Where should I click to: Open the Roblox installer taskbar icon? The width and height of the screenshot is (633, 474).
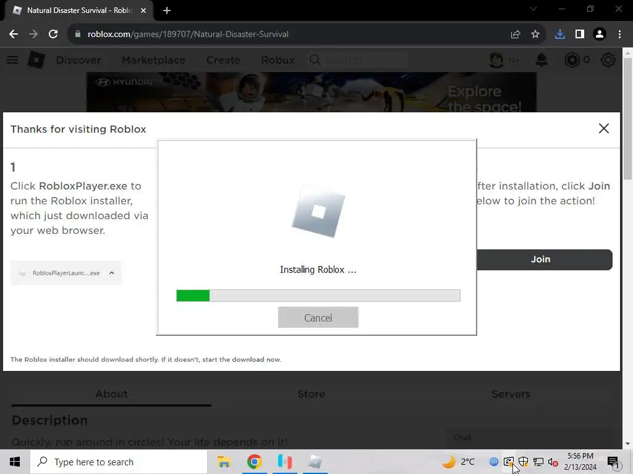click(315, 462)
